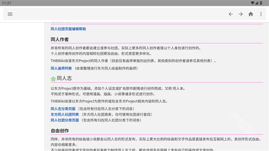Click the note （包含所有归在同人社团分类下的词条）
The image size is (269, 151).
[x=111, y=120]
